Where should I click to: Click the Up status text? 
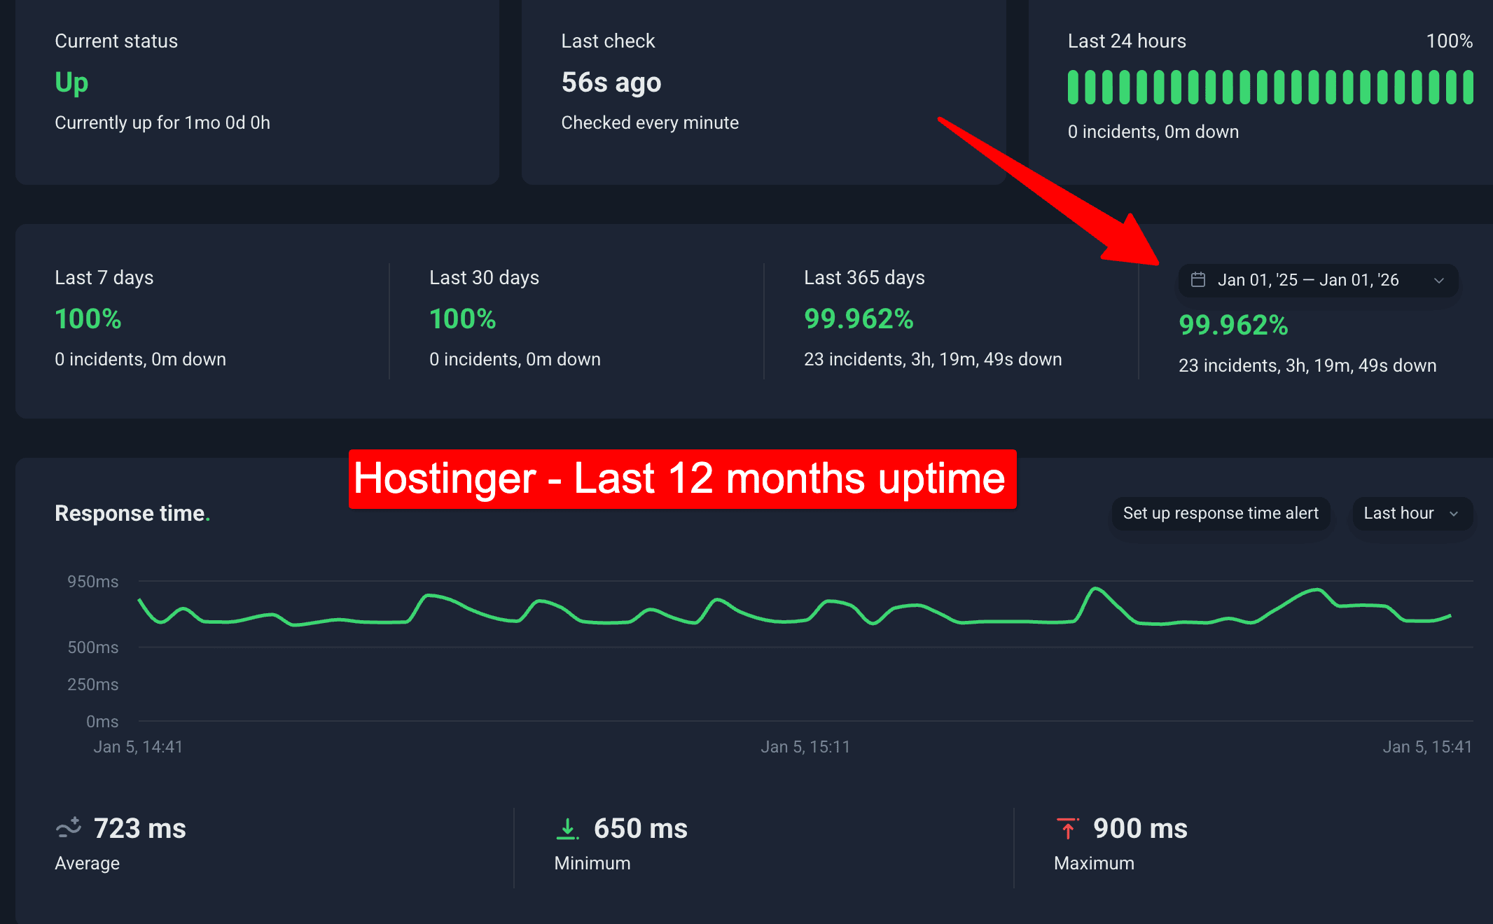(71, 82)
